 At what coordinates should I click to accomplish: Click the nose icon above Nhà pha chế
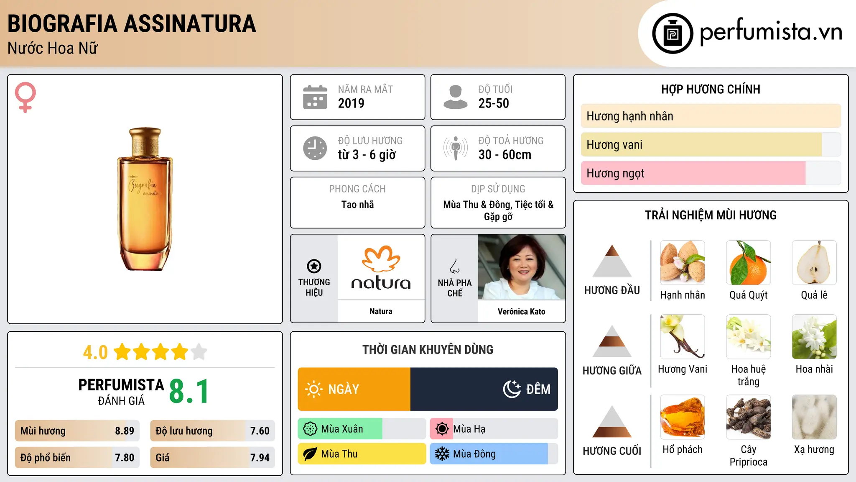[455, 266]
